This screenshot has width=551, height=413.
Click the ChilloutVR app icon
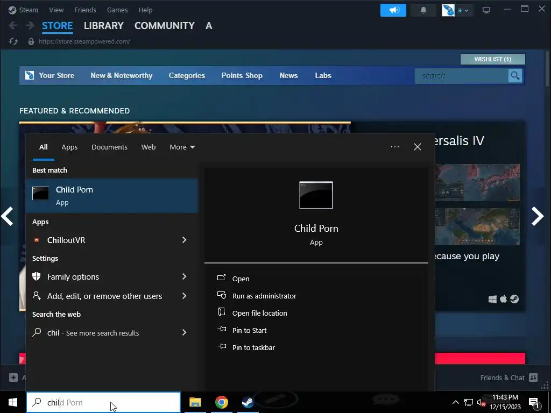click(x=37, y=240)
